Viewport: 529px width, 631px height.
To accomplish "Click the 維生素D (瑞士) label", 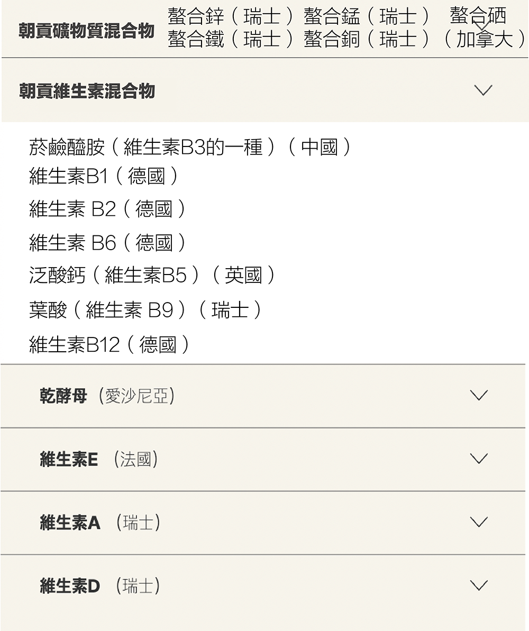I will [x=100, y=586].
